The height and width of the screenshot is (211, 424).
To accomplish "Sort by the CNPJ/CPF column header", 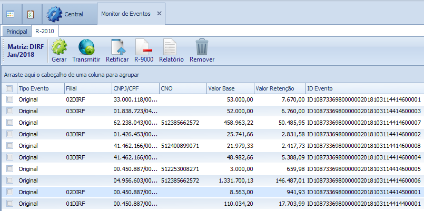I will [134, 88].
